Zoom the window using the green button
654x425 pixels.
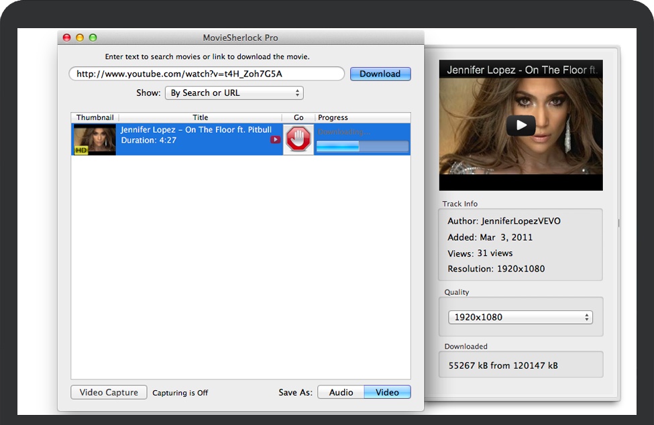(x=93, y=38)
